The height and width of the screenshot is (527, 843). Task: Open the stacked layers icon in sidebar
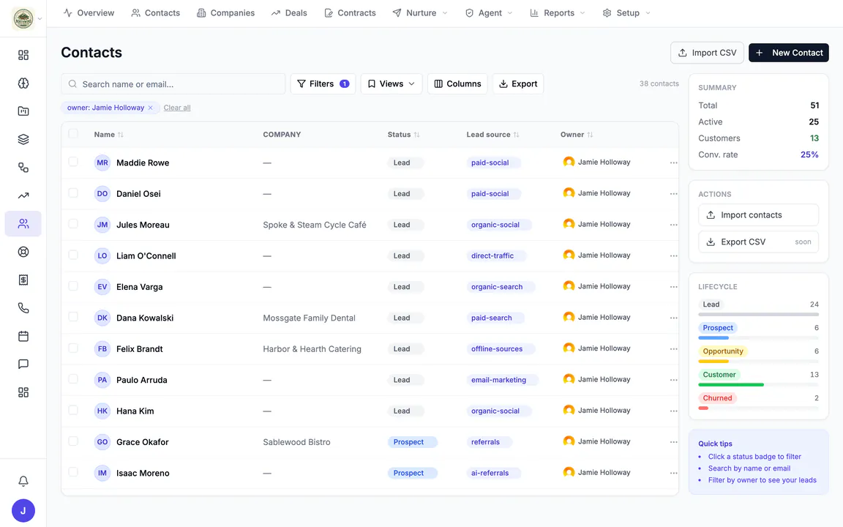[23, 139]
